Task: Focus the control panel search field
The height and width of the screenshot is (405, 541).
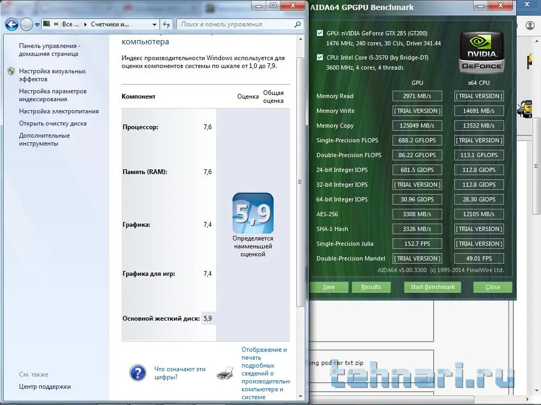Action: (236, 24)
